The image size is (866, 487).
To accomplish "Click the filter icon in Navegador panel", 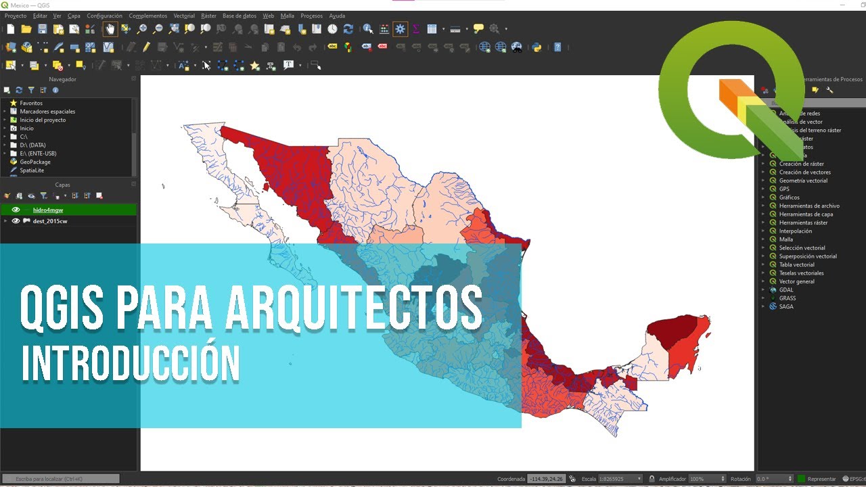I will (x=31, y=90).
